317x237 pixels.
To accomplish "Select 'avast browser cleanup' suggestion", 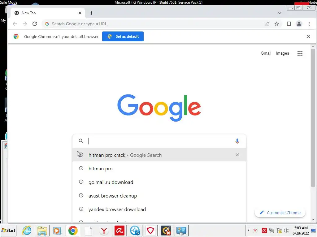I will click(159, 196).
